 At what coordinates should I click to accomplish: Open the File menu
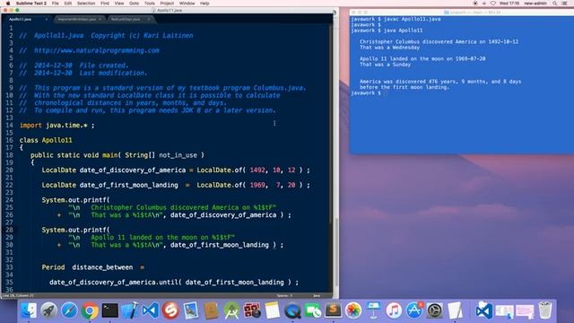[56, 4]
